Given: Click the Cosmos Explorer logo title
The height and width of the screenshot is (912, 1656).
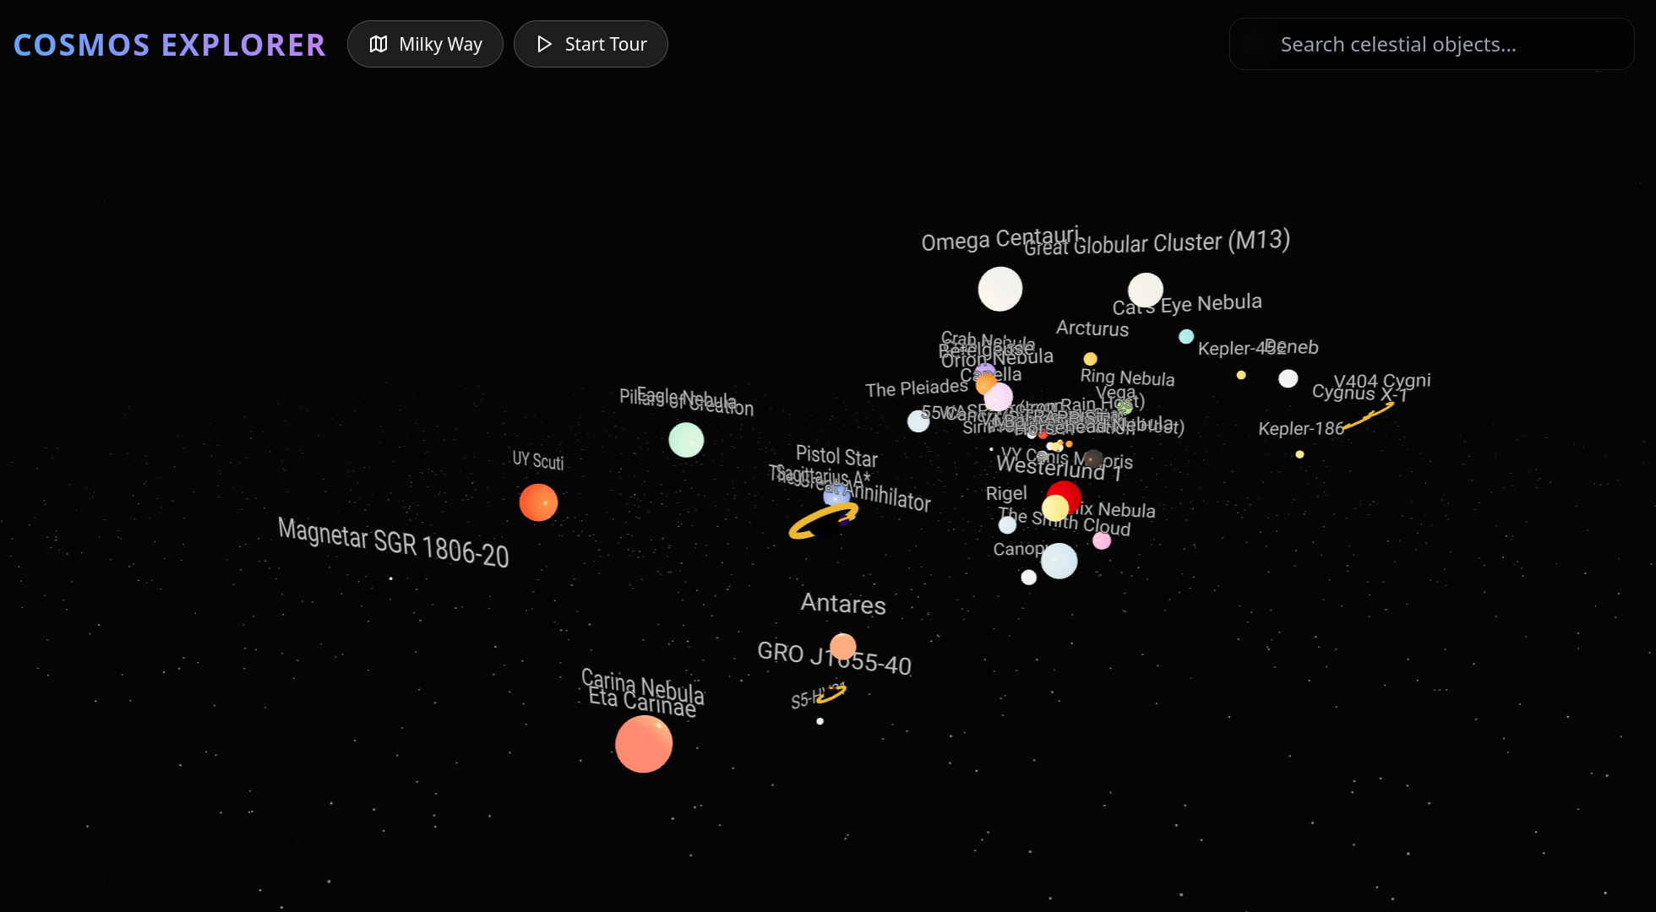Looking at the screenshot, I should coord(169,45).
